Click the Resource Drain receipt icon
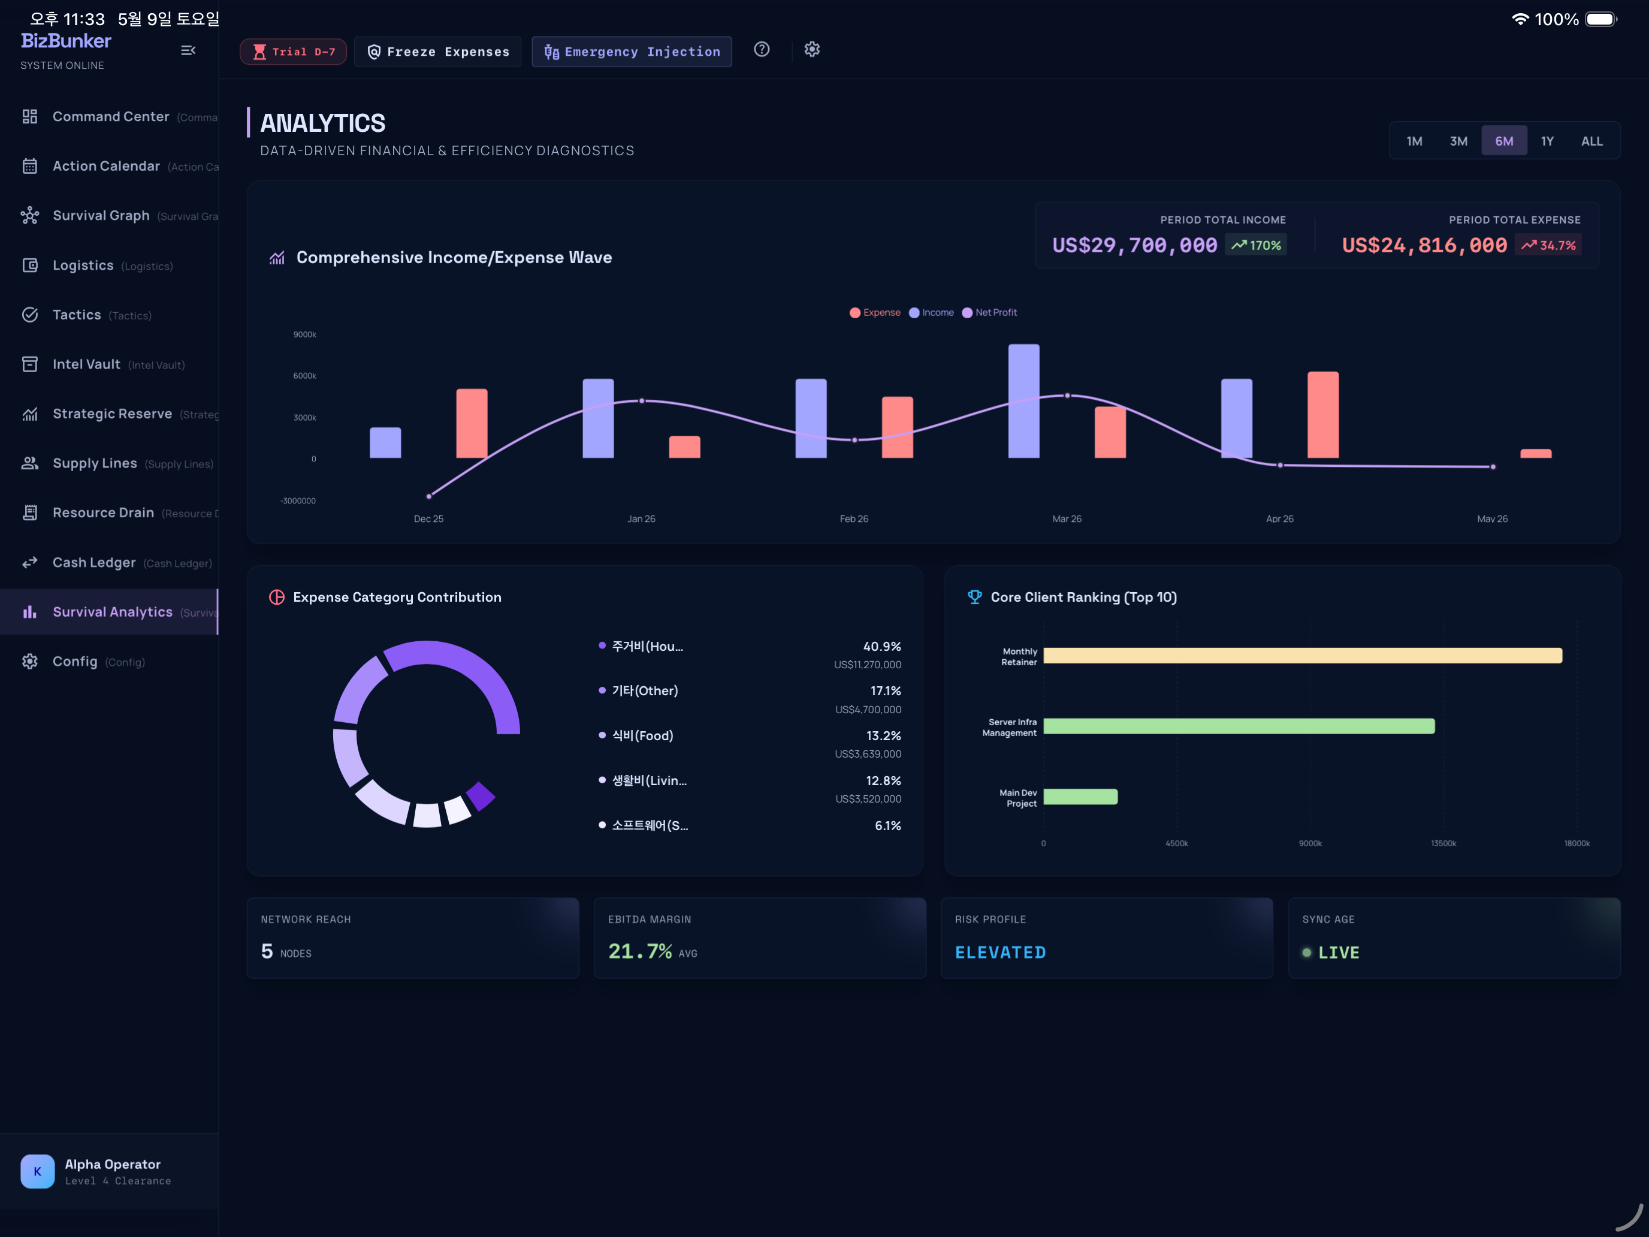The height and width of the screenshot is (1237, 1649). coord(30,512)
